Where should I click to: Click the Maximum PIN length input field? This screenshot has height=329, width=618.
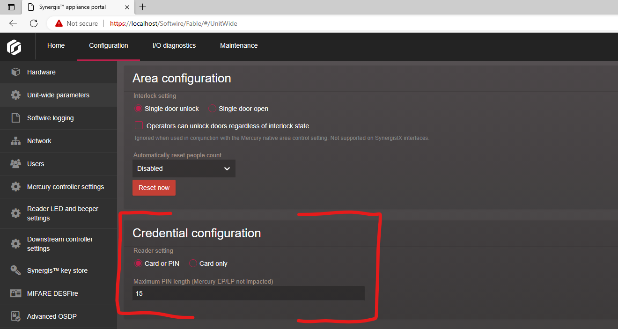coord(248,293)
